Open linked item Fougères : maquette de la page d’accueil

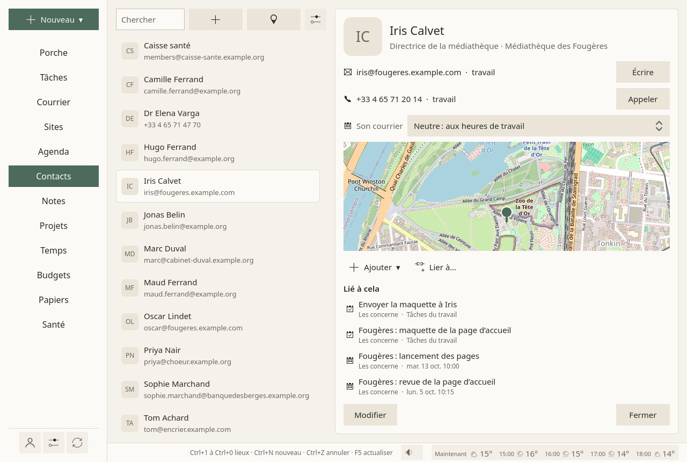pos(507,335)
